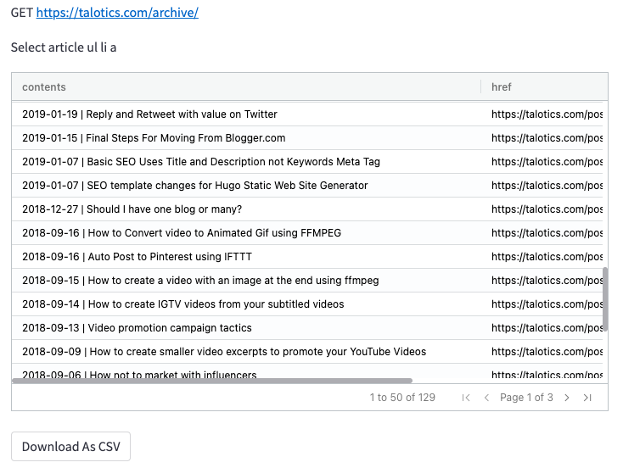Image resolution: width=623 pixels, height=468 pixels.
Task: Select the Reply and Retweet on Twitter row
Action: click(149, 114)
